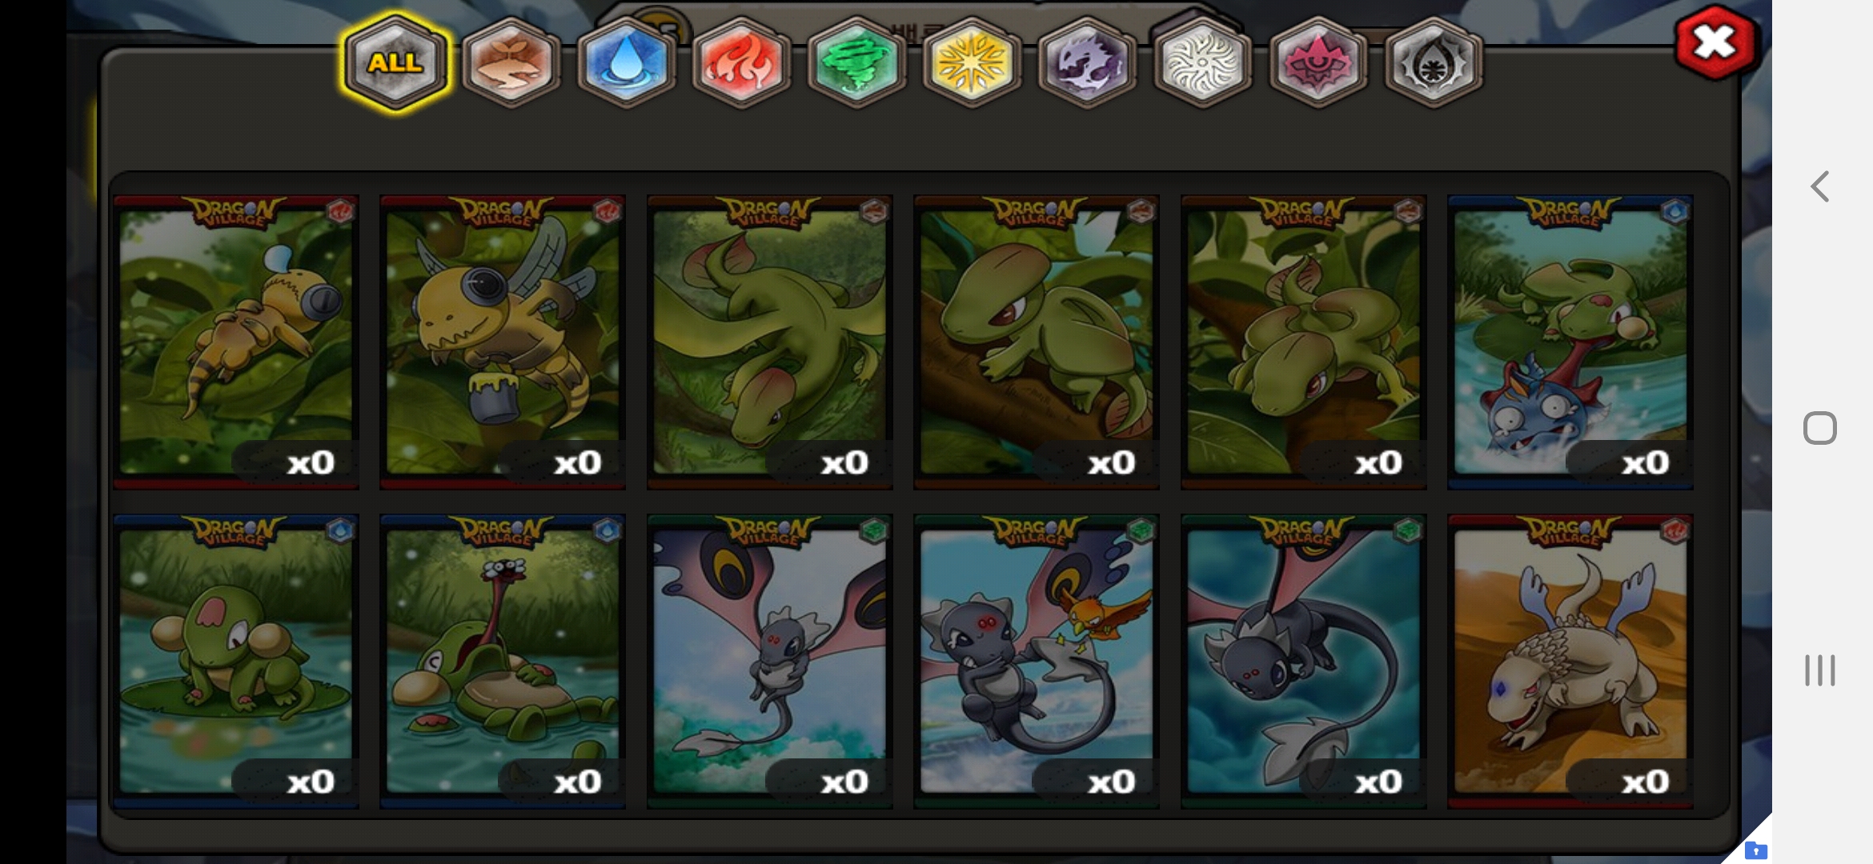Tap the Android home button
1873x864 pixels.
[1820, 428]
